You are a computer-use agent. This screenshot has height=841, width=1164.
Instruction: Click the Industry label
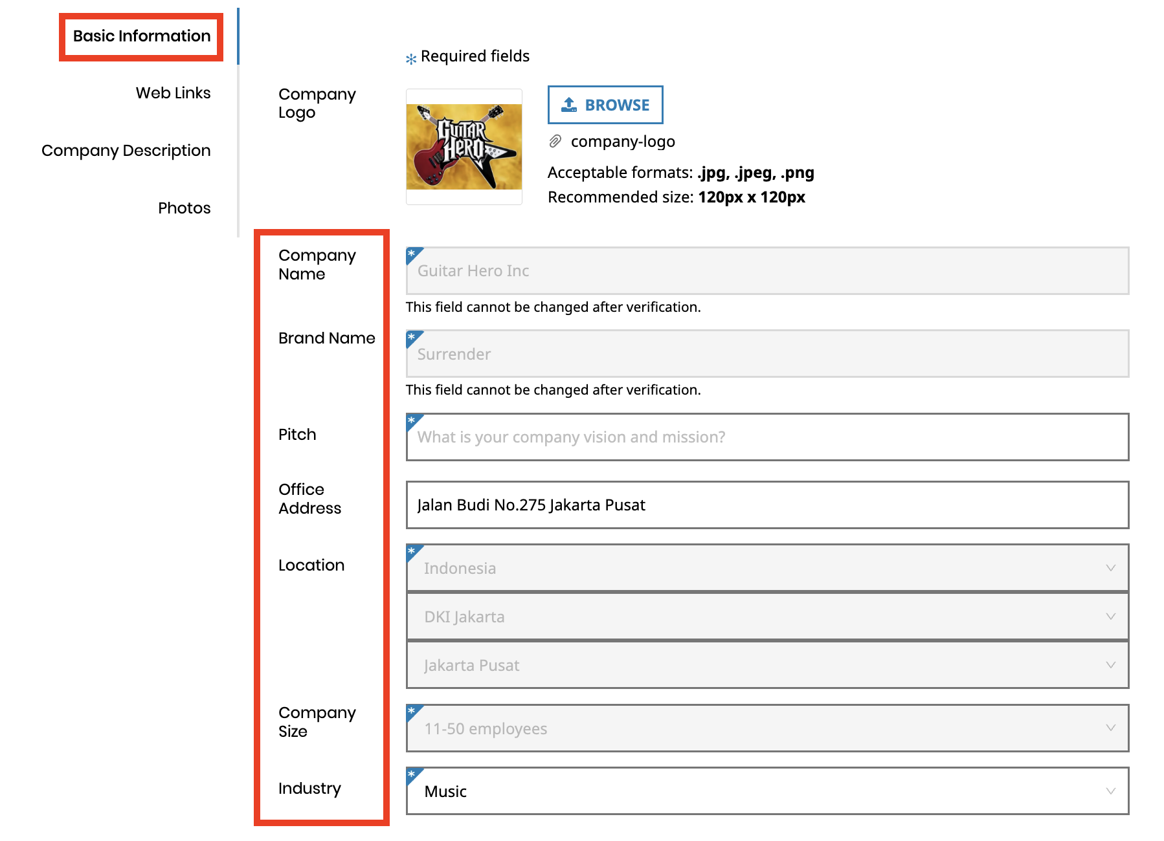point(309,789)
